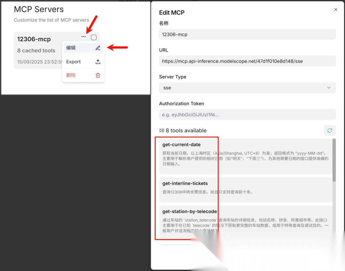Select Export in the context menu
The width and height of the screenshot is (345, 271).
tap(83, 62)
